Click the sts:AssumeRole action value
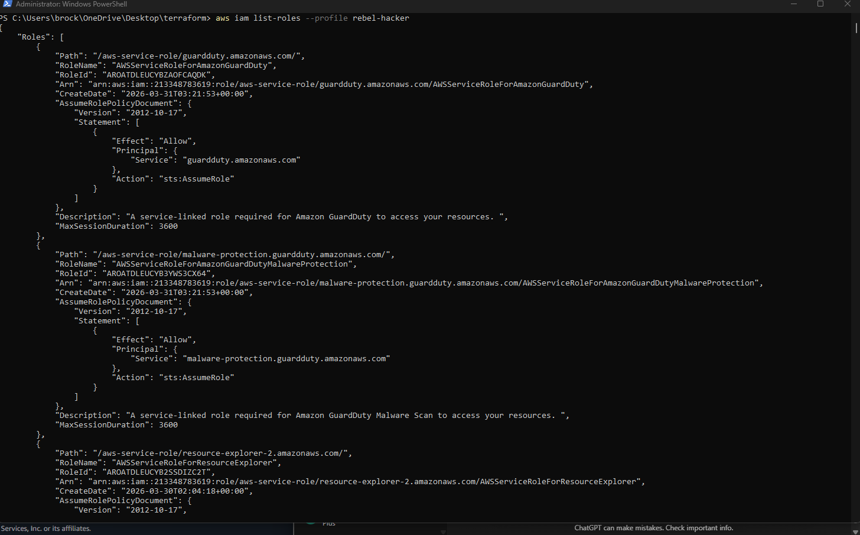Screen dimensions: 860x535 (197, 179)
